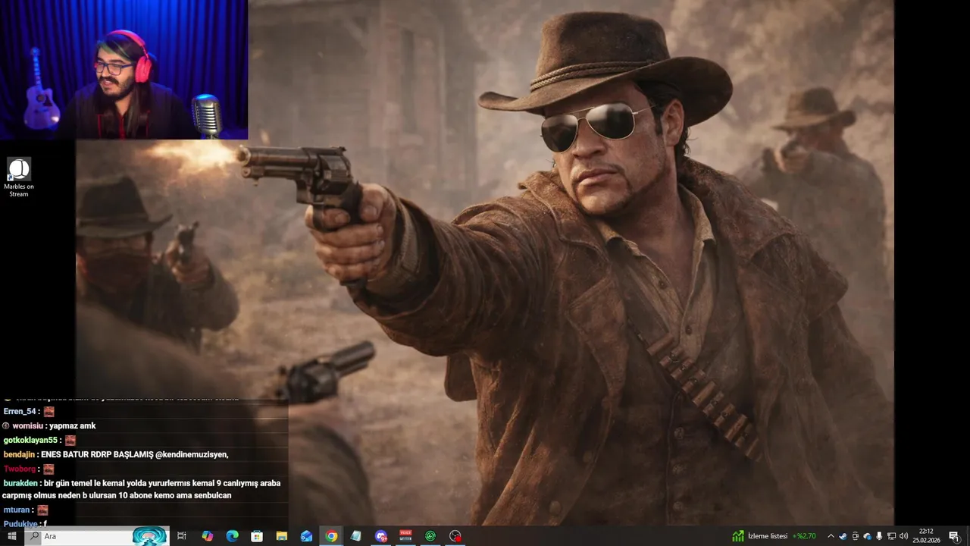Click the badge beside womisiu's name
The width and height of the screenshot is (970, 546).
6,425
